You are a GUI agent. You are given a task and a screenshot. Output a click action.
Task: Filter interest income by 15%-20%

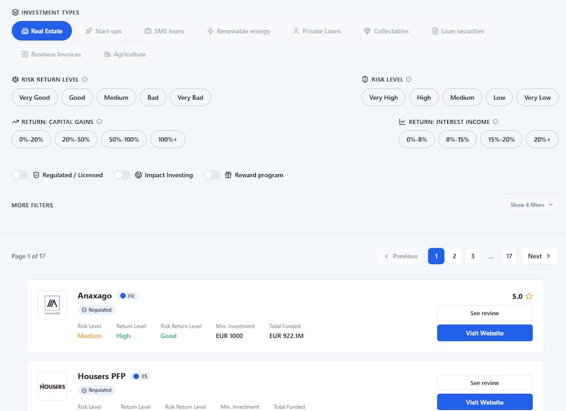(501, 139)
